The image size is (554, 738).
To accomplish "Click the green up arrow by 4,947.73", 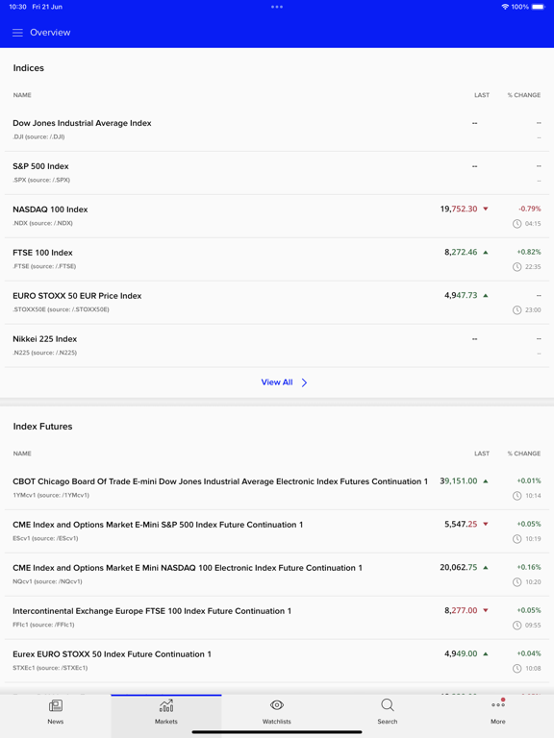I will (486, 296).
